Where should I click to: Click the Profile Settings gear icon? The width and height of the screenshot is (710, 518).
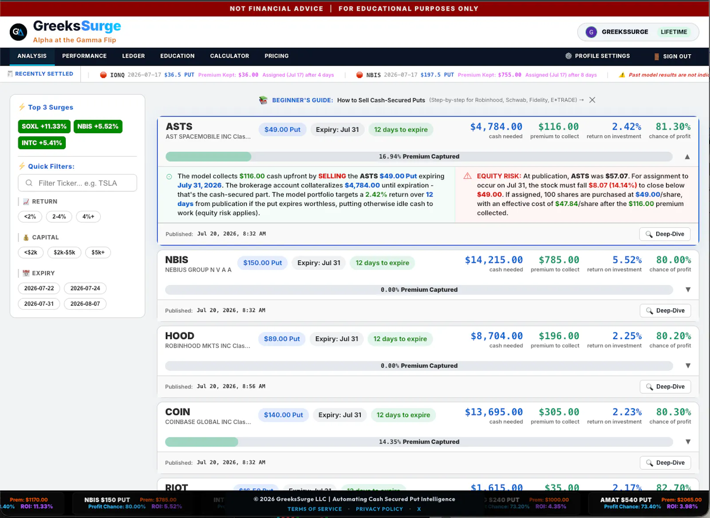[x=568, y=56]
